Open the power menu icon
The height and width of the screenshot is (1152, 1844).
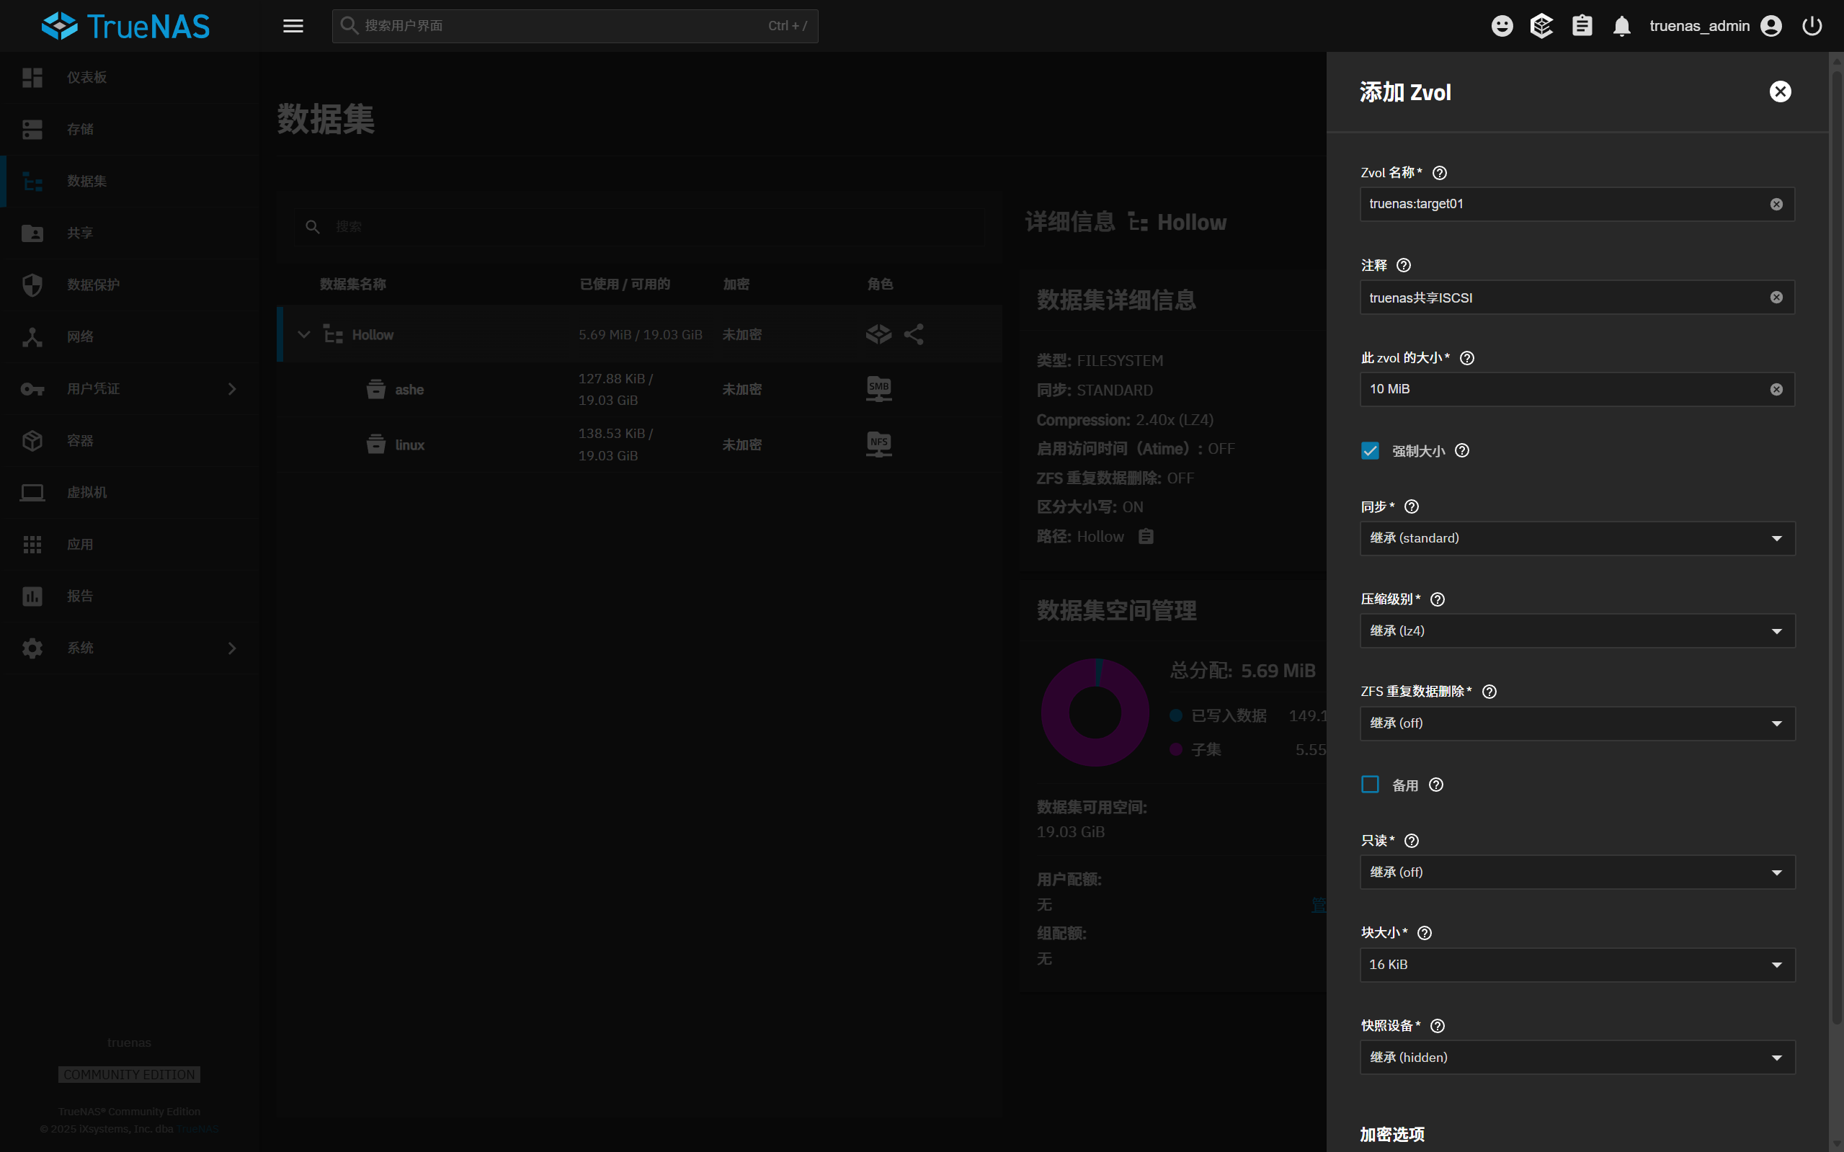coord(1812,26)
